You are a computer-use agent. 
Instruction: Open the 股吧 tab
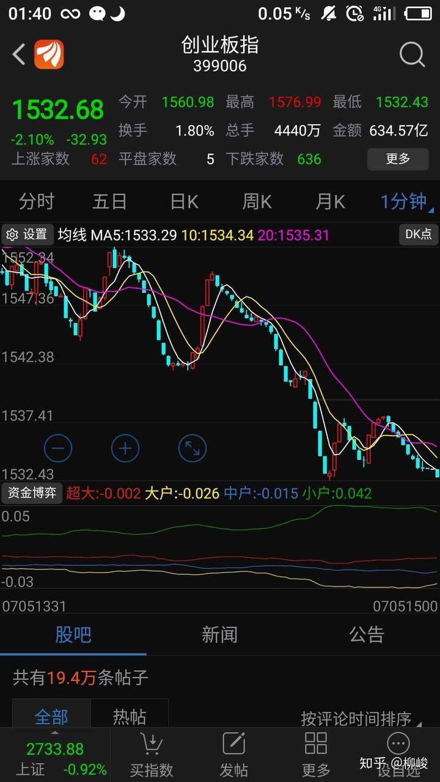point(73,634)
